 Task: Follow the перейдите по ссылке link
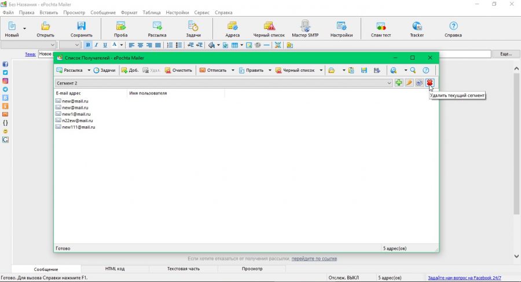(314, 259)
